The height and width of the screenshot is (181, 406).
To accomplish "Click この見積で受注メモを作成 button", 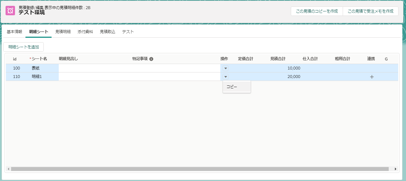I will [370, 11].
